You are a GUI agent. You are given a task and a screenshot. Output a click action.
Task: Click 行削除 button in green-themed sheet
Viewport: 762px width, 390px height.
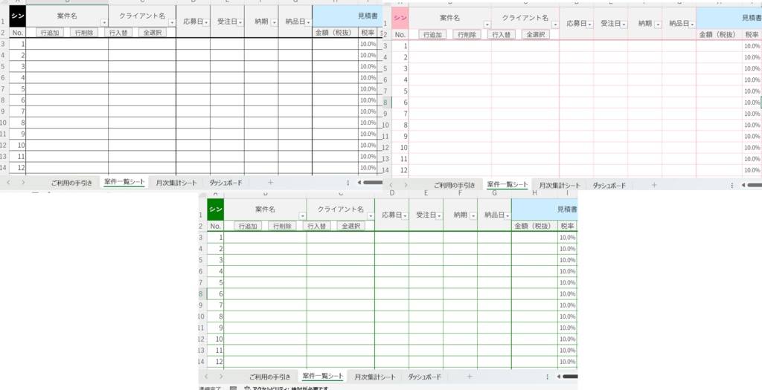[x=282, y=226]
